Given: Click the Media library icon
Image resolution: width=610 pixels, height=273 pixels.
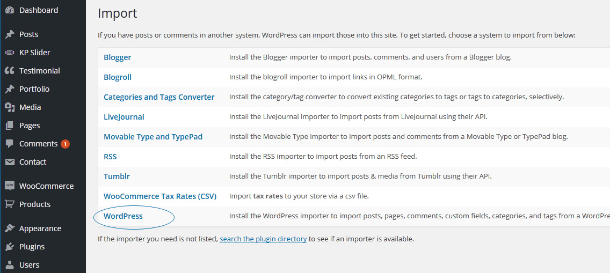Looking at the screenshot, I should pos(9,107).
